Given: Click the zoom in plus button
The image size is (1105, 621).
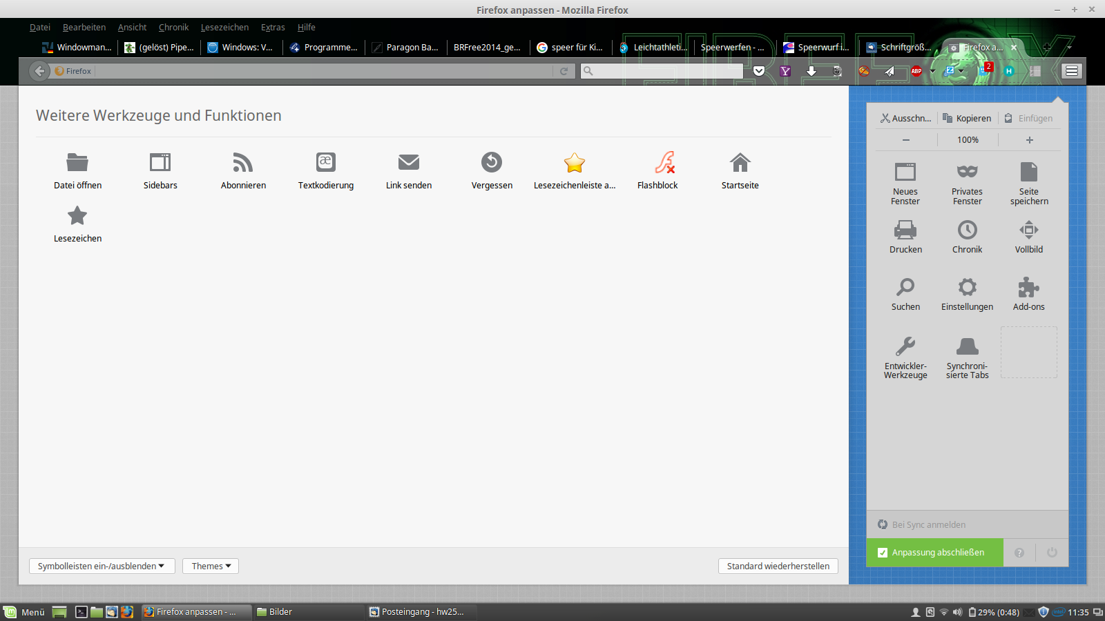Looking at the screenshot, I should 1029,140.
